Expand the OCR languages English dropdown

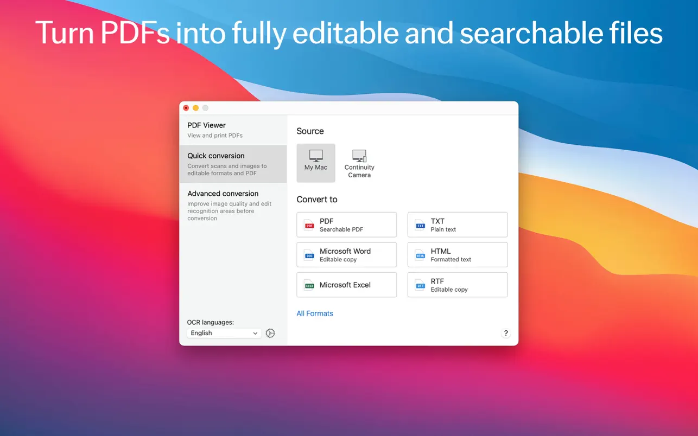click(x=224, y=333)
